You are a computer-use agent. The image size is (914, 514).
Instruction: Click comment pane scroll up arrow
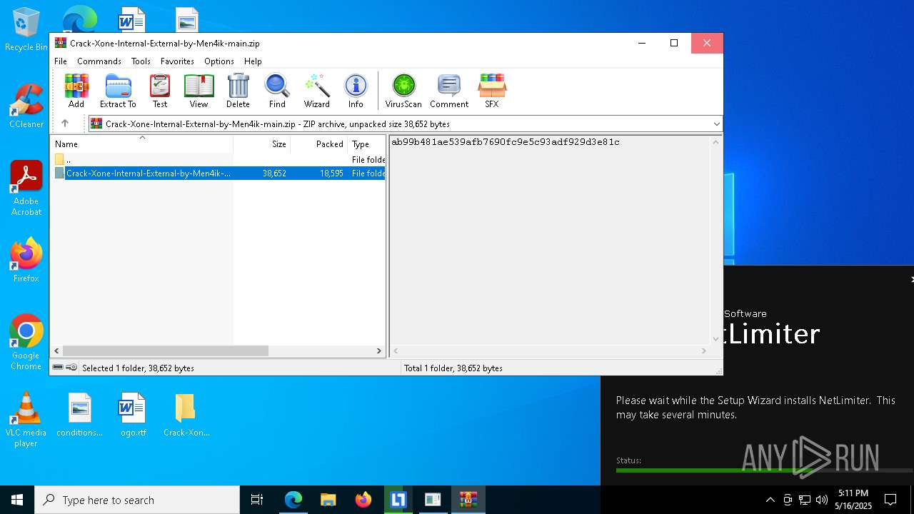click(x=715, y=142)
